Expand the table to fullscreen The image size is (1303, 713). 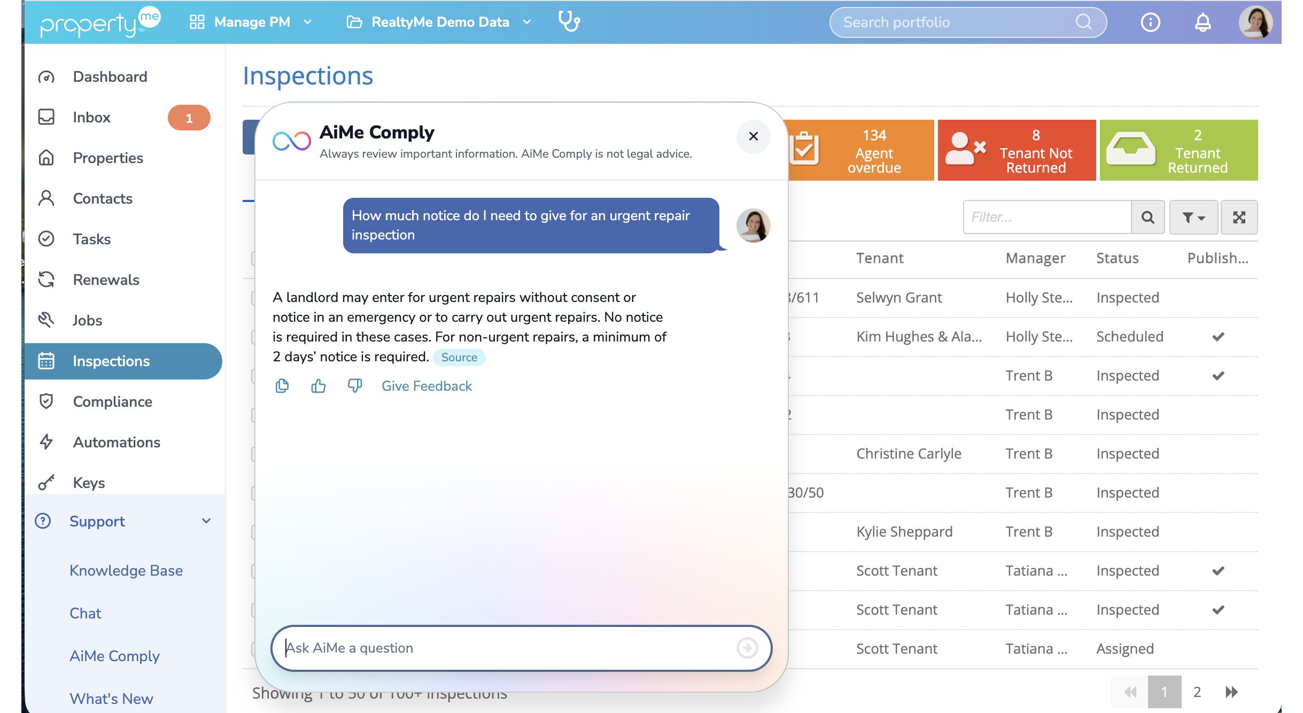[x=1239, y=217]
